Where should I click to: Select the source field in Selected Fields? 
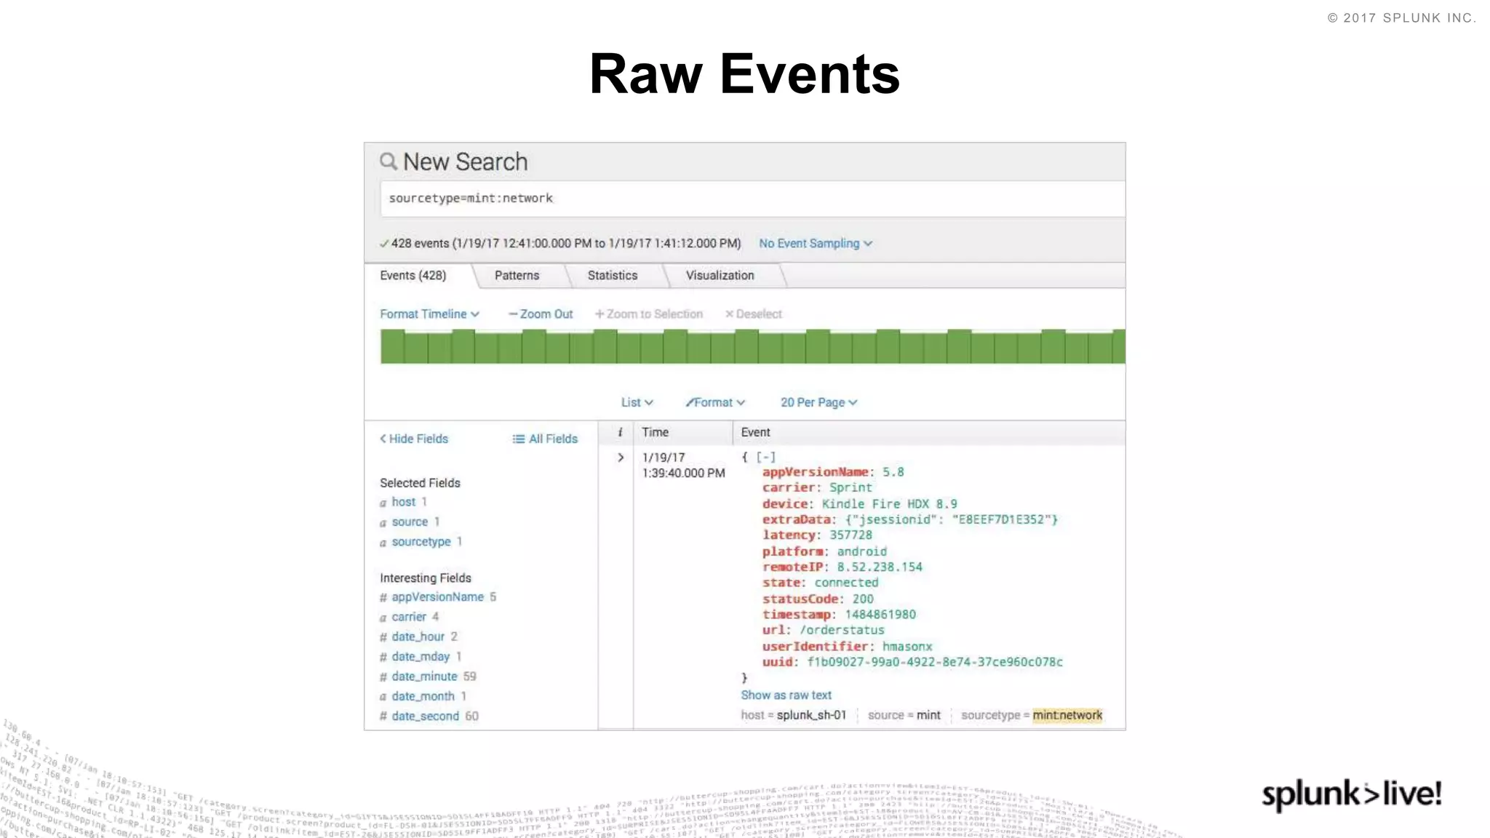coord(410,522)
